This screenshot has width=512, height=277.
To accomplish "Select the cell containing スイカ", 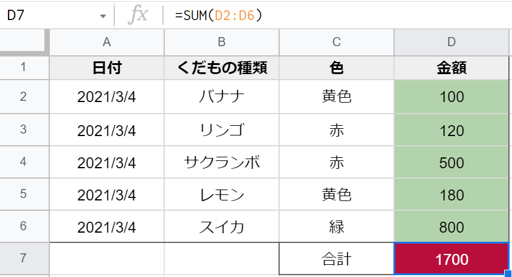I will (222, 227).
